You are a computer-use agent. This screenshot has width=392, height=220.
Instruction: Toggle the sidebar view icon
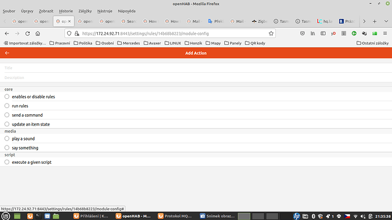[323, 34]
